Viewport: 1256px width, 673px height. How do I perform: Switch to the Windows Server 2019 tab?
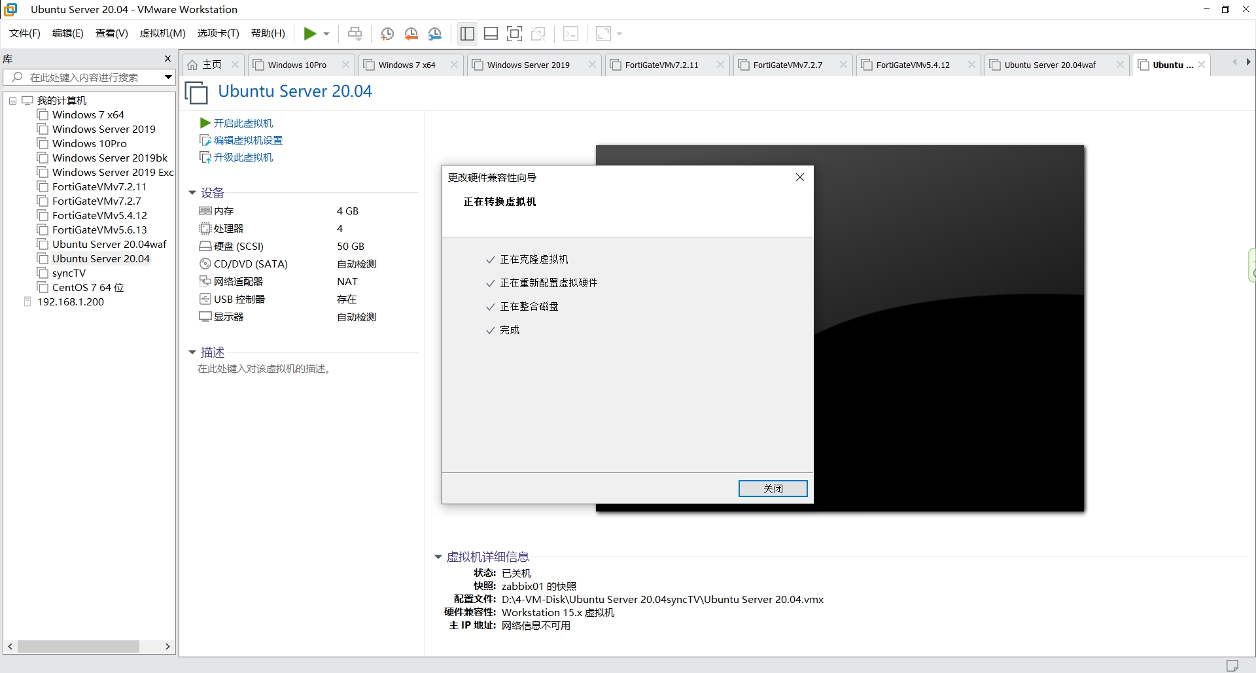[528, 65]
